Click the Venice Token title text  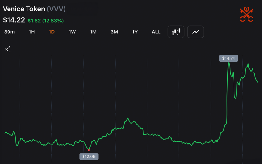click(x=24, y=9)
